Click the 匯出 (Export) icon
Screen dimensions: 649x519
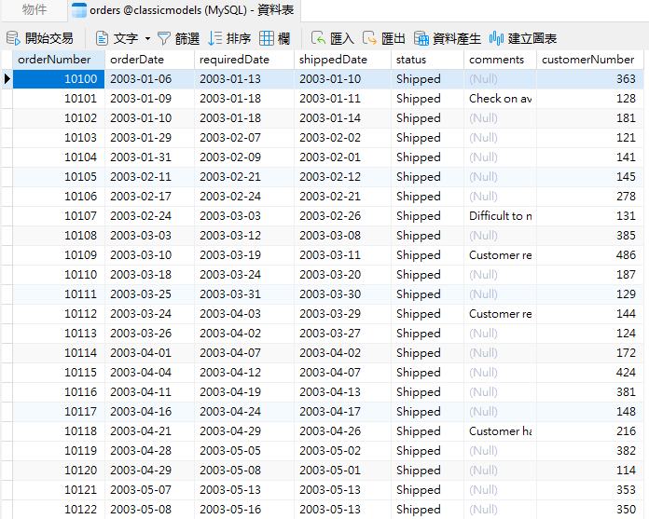click(370, 38)
